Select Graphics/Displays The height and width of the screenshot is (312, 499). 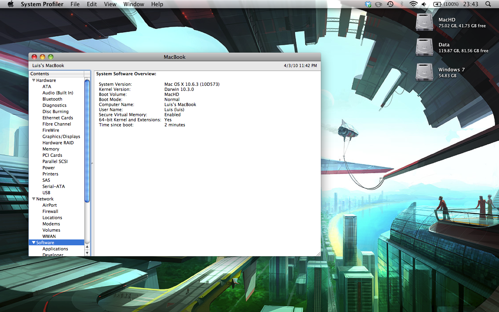click(61, 136)
